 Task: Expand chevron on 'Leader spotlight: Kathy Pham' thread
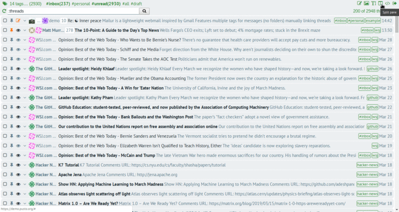(x=24, y=98)
